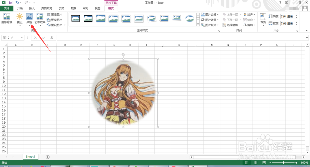The width and height of the screenshot is (310, 167).
Task: Click the picture rotation handle
Action: (x=123, y=55)
